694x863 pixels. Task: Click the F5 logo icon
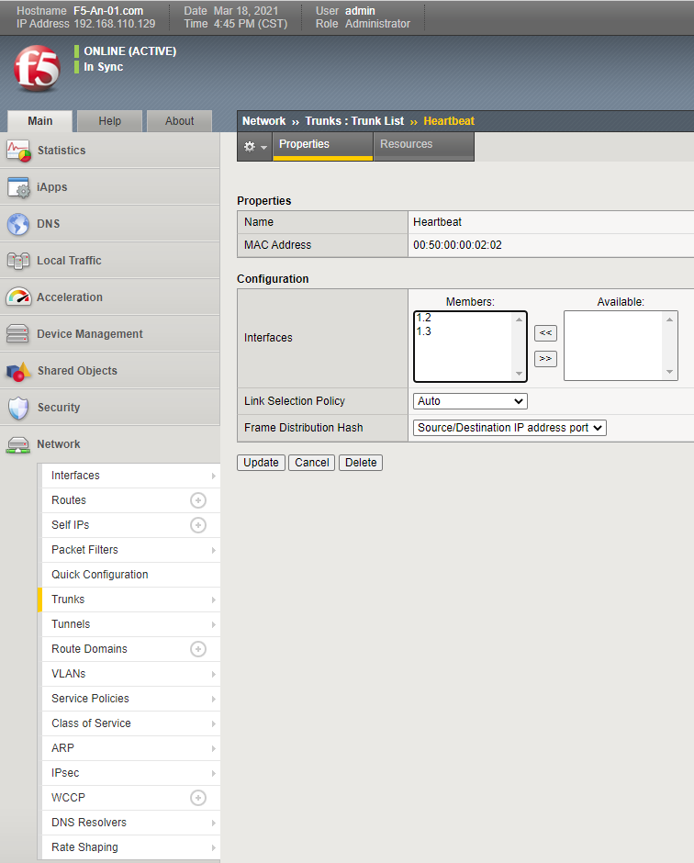[37, 69]
